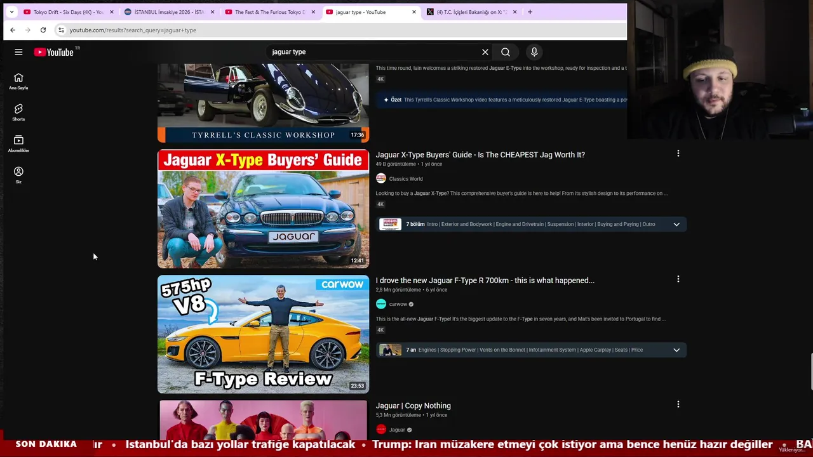
Task: Visit the Classics World channel name
Action: click(x=405, y=179)
